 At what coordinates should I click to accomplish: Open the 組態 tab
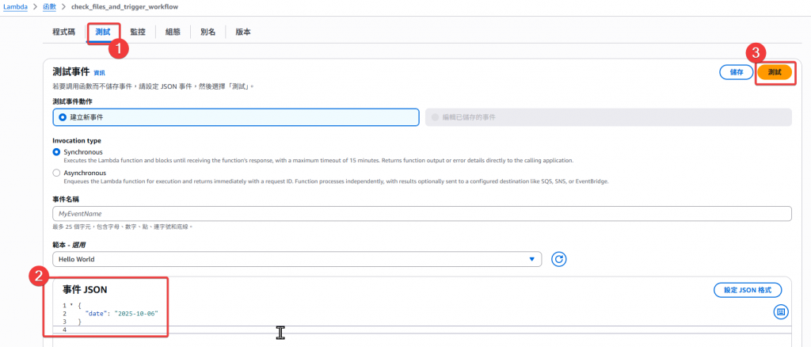[x=173, y=32]
